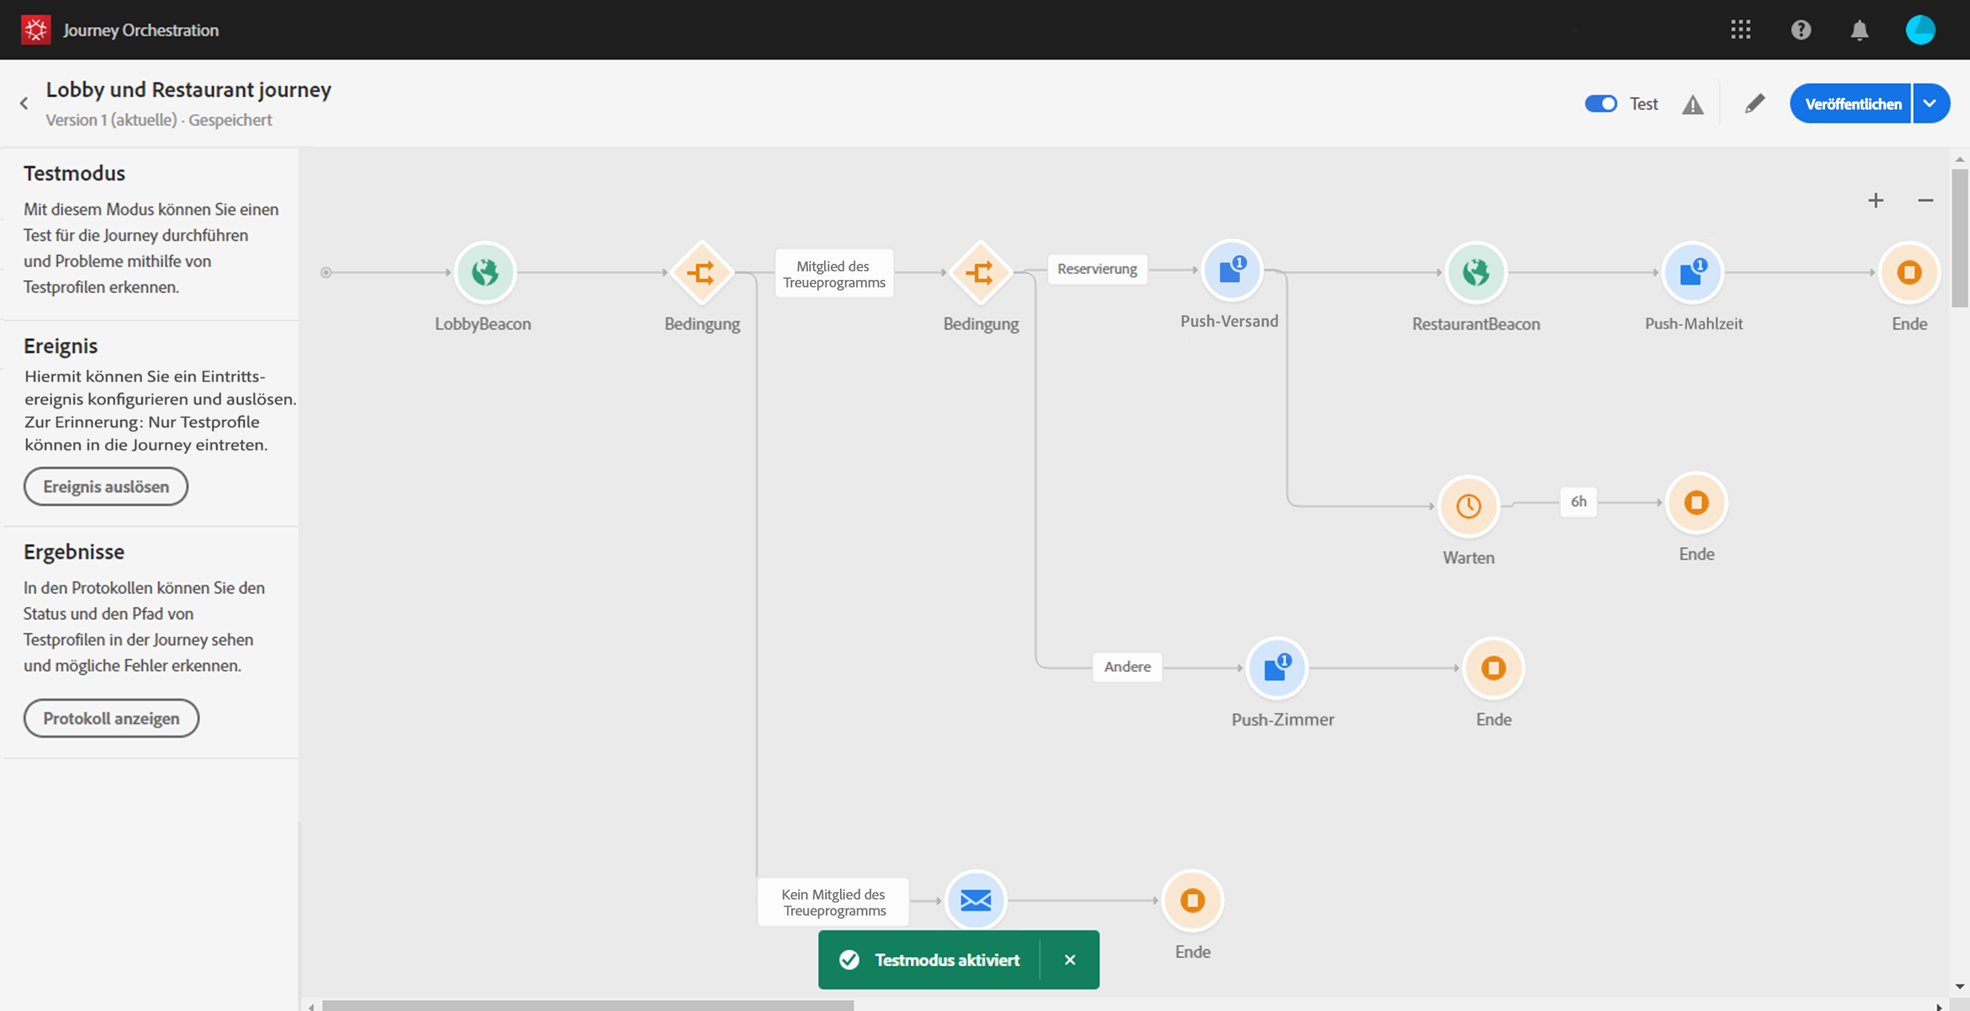Select the Andere path label

click(x=1126, y=666)
